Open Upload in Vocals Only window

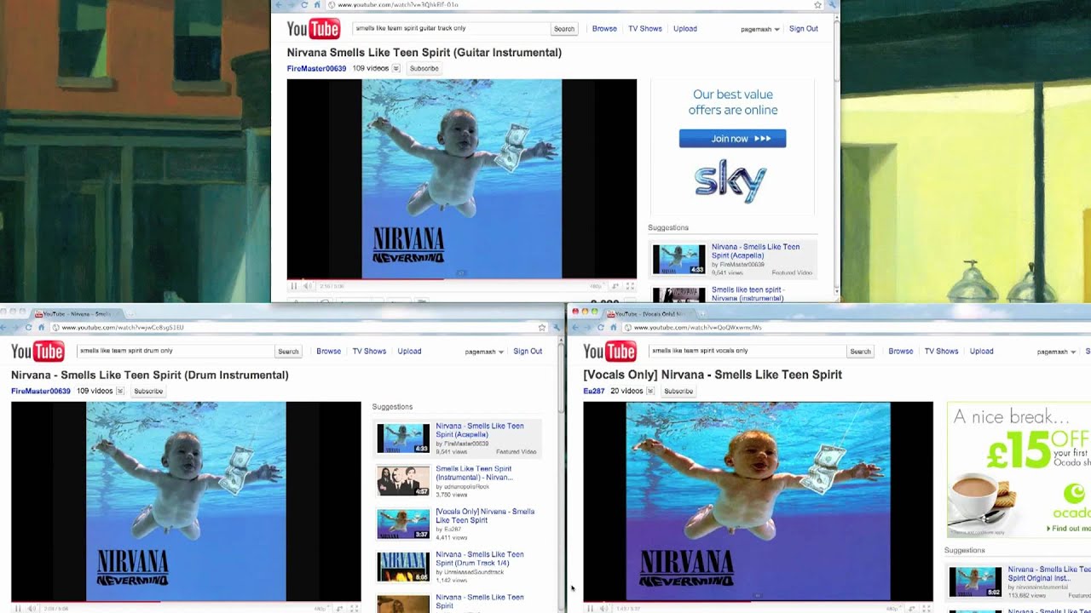pos(981,352)
